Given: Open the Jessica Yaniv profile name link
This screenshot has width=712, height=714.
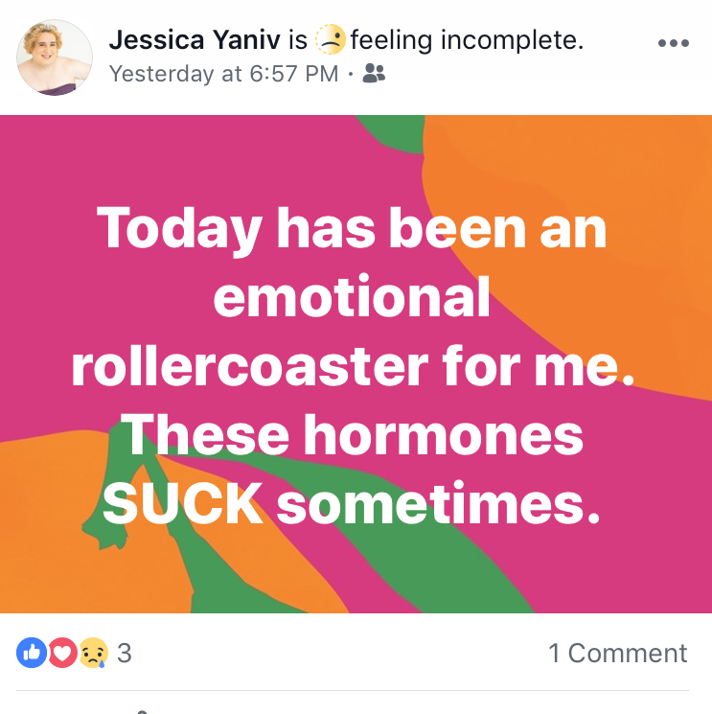Looking at the screenshot, I should (195, 39).
